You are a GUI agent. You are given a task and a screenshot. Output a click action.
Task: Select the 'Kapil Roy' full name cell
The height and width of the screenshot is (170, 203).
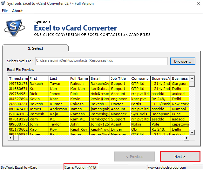tap(79, 129)
